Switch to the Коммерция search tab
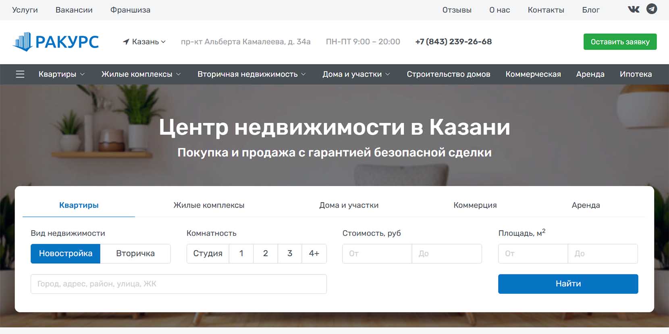Viewport: 669px width, 334px height. (475, 205)
